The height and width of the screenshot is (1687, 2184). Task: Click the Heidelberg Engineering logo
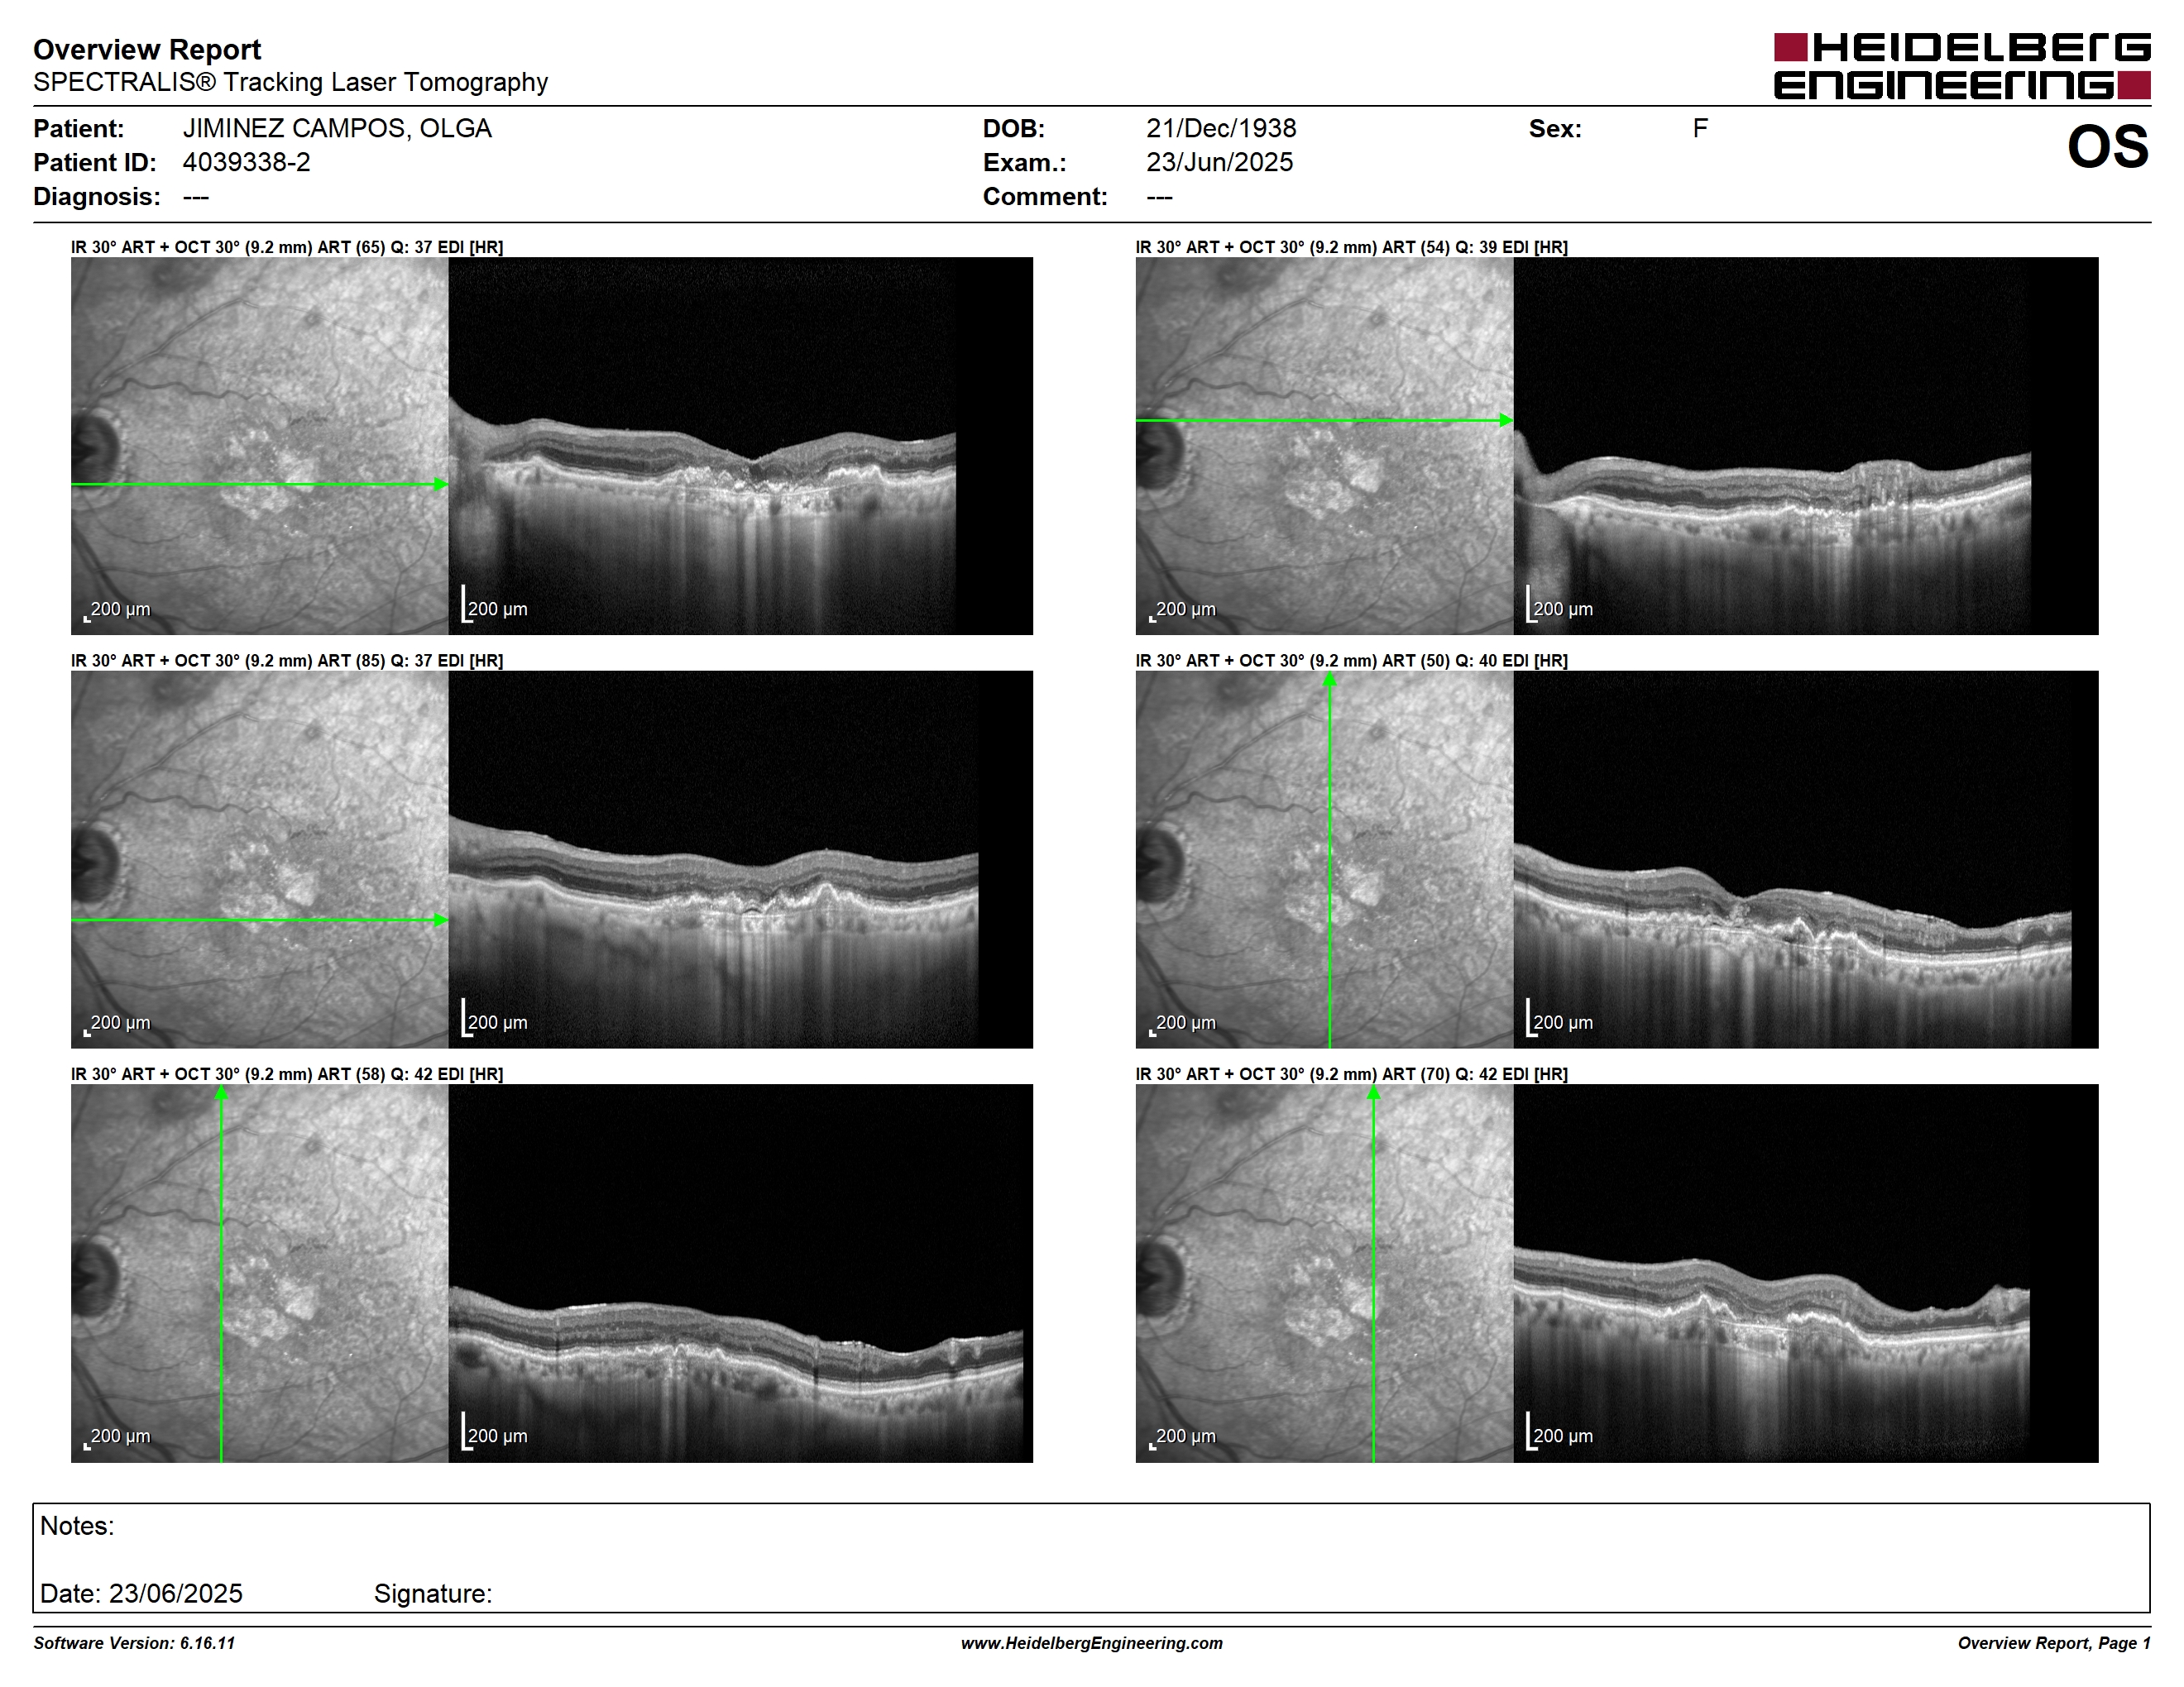[x=1961, y=66]
